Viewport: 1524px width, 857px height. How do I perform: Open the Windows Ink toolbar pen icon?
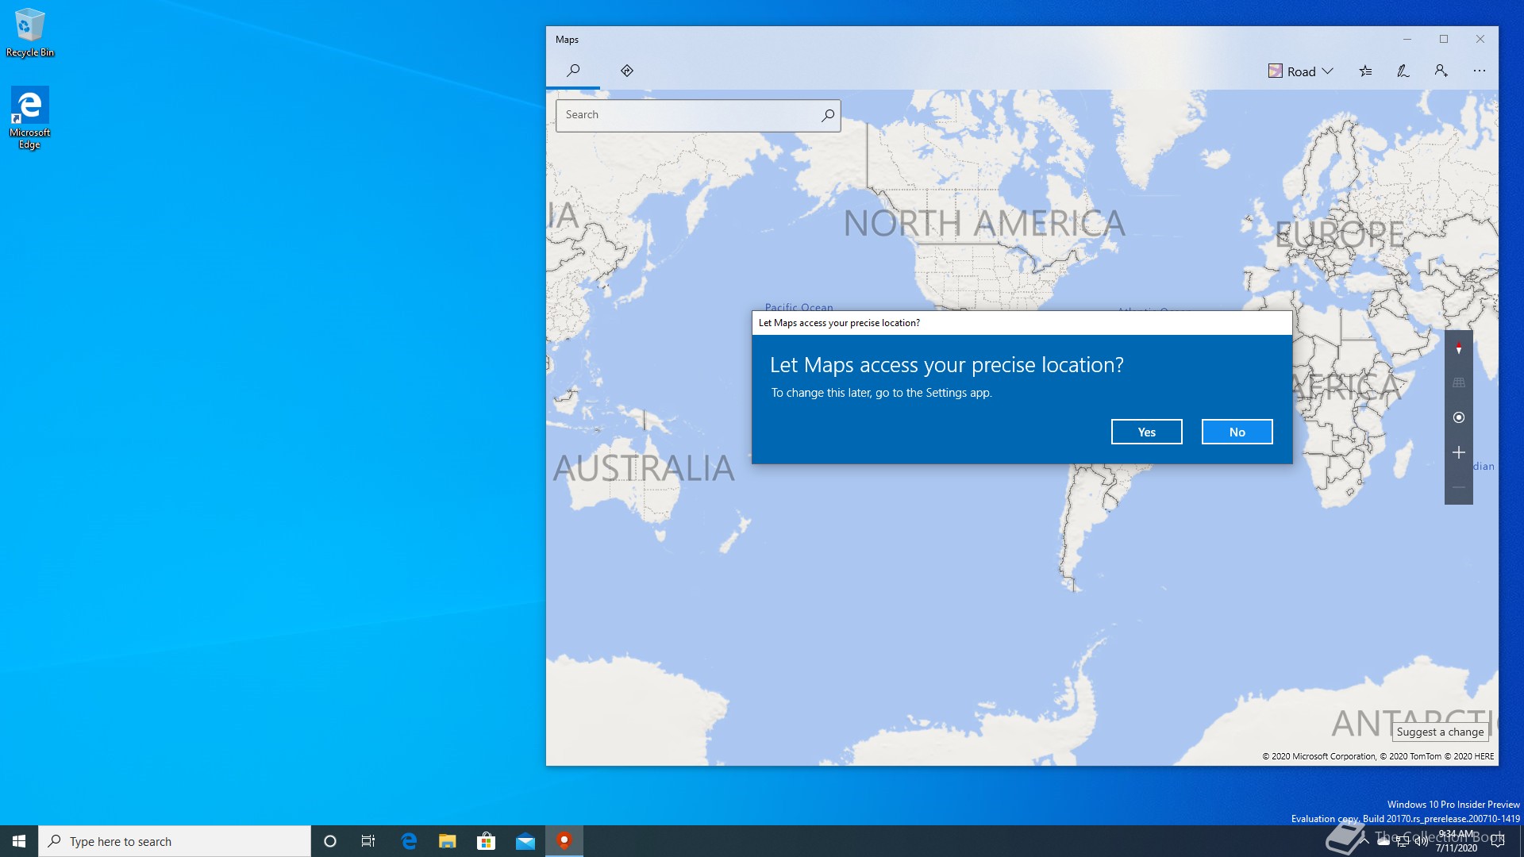pyautogui.click(x=1403, y=71)
